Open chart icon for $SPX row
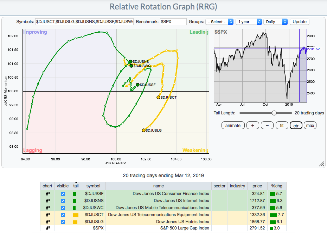 [47, 228]
